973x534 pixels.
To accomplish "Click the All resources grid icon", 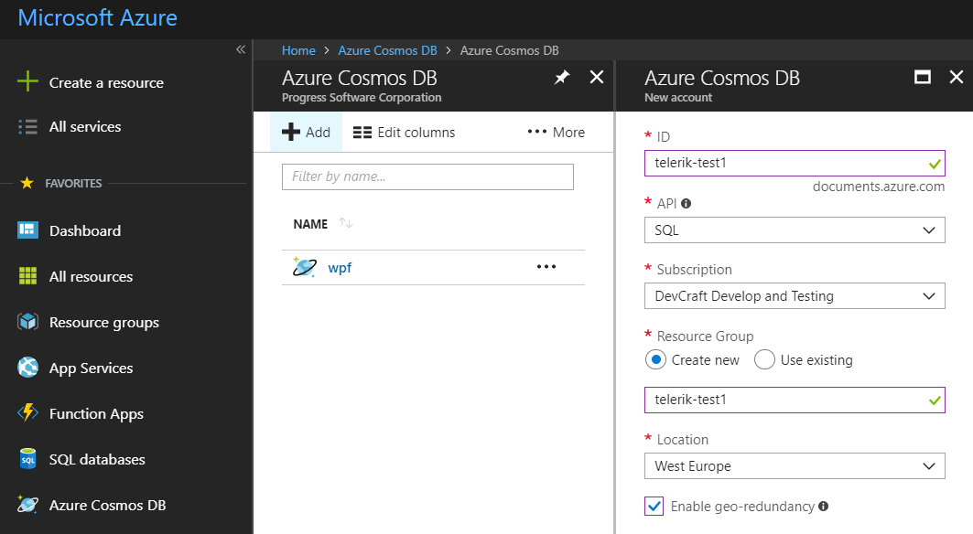I will (28, 276).
